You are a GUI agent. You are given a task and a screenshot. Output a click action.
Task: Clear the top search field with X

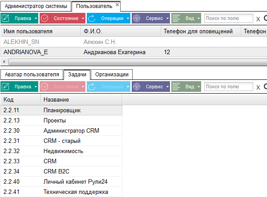coord(258,19)
